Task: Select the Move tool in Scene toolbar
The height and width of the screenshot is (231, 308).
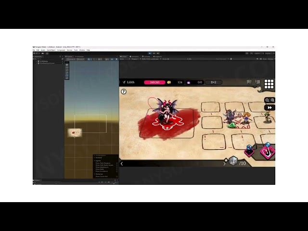Action: click(x=67, y=67)
